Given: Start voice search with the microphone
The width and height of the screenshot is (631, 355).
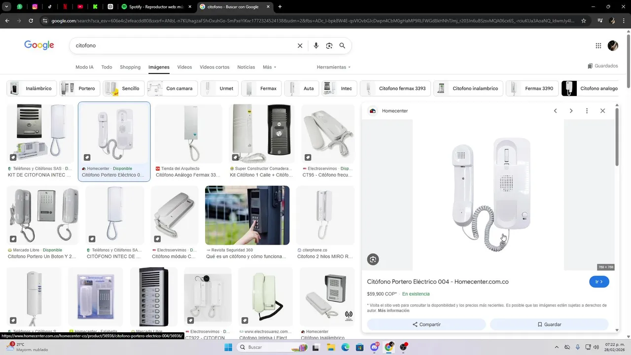Looking at the screenshot, I should pos(316,45).
